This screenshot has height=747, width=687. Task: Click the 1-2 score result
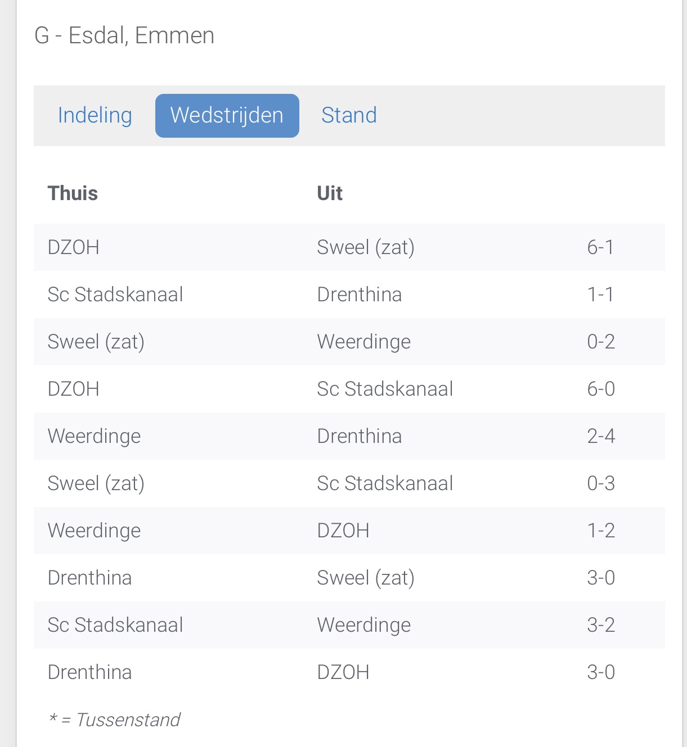point(601,531)
